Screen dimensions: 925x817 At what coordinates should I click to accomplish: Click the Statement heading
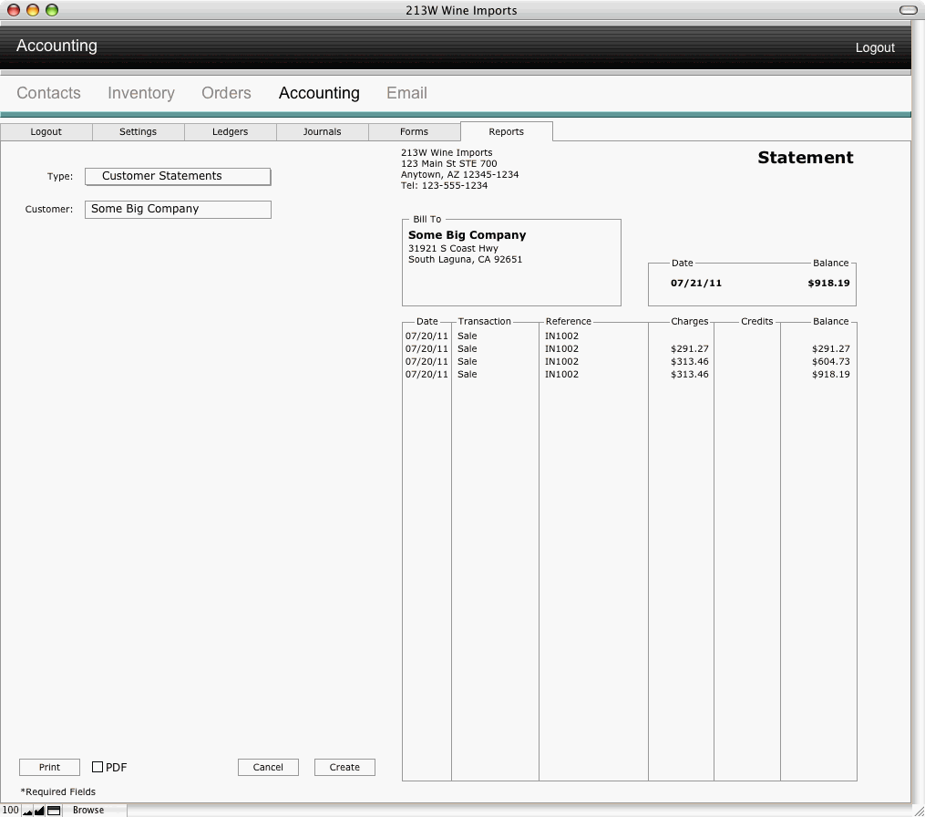click(806, 158)
